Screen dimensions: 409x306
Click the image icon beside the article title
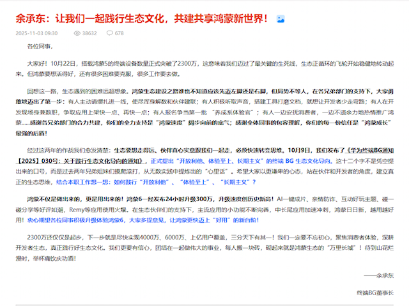click(280, 19)
